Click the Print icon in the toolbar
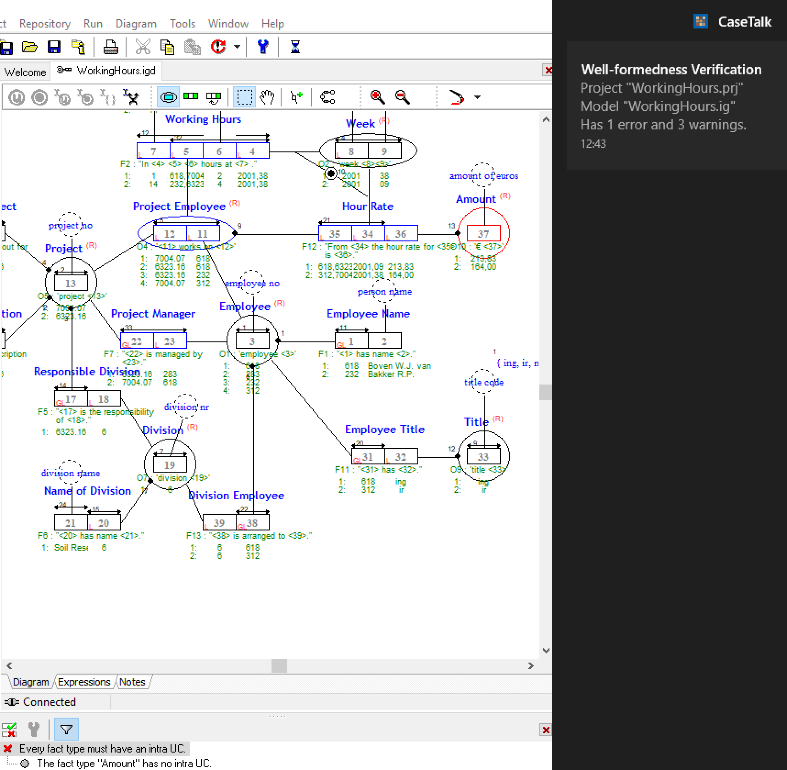Screen dimensions: 787x770 111,47
